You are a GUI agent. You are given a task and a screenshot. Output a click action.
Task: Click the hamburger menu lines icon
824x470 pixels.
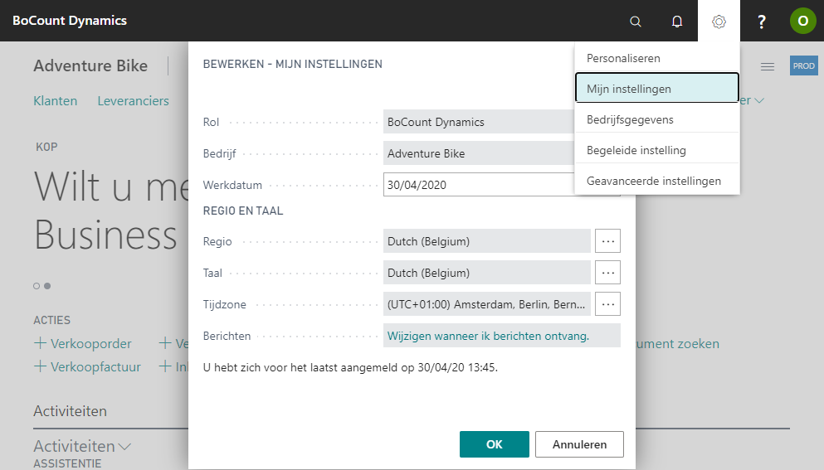768,66
